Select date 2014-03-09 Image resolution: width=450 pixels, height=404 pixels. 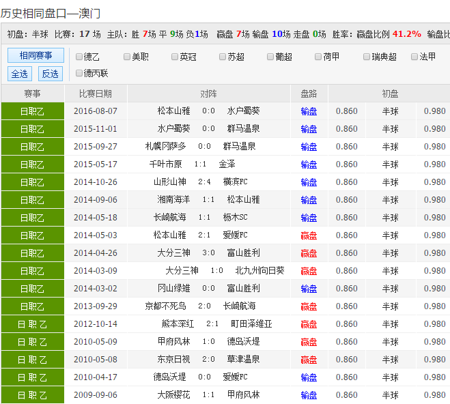pos(96,271)
